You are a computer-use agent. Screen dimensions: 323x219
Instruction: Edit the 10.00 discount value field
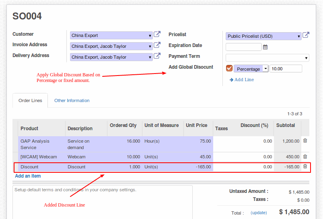pos(286,69)
